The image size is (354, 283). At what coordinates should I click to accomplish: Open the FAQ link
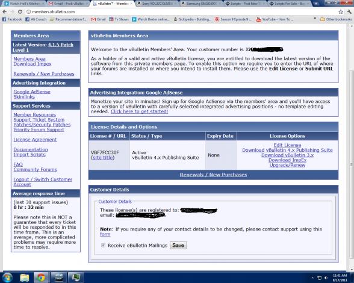pos(18,164)
